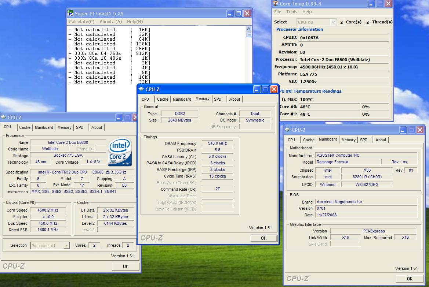Switch to About tab in right CPU-Z window
Screen dimensions: 429x287
(381, 140)
